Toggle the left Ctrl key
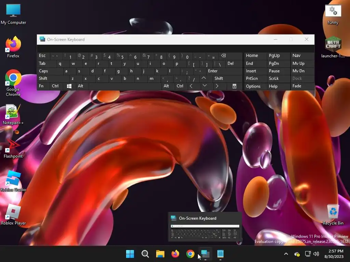Image resolution: width=350 pixels, height=262 pixels. [x=56, y=86]
